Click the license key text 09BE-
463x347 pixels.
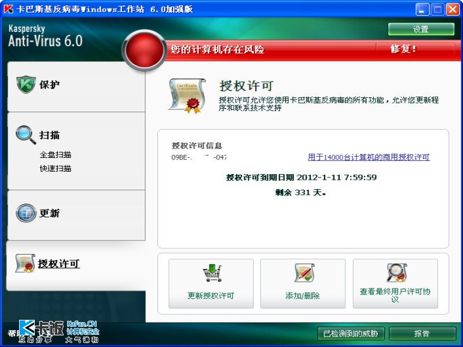click(199, 157)
